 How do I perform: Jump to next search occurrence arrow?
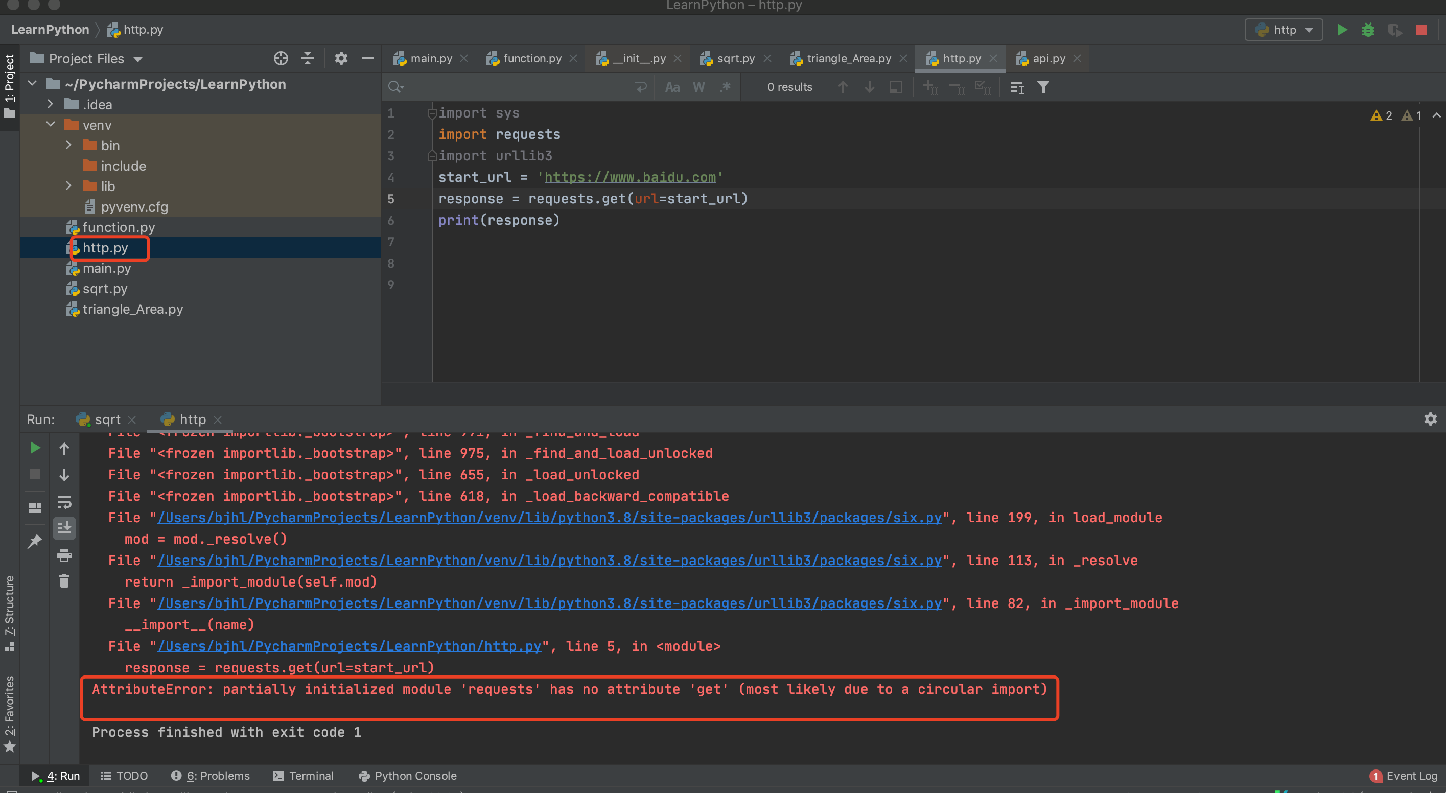click(869, 87)
